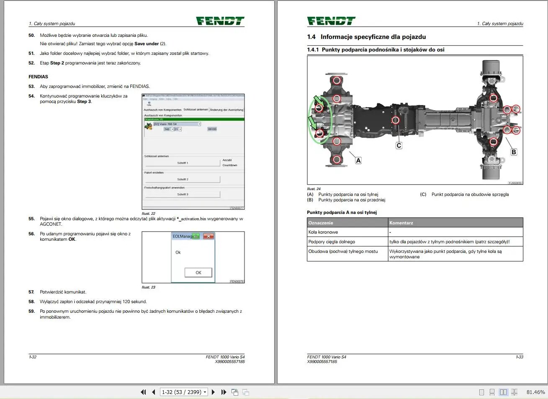This screenshot has height=399, width=548.
Task: Go to next page arrow
Action: pyautogui.click(x=214, y=392)
